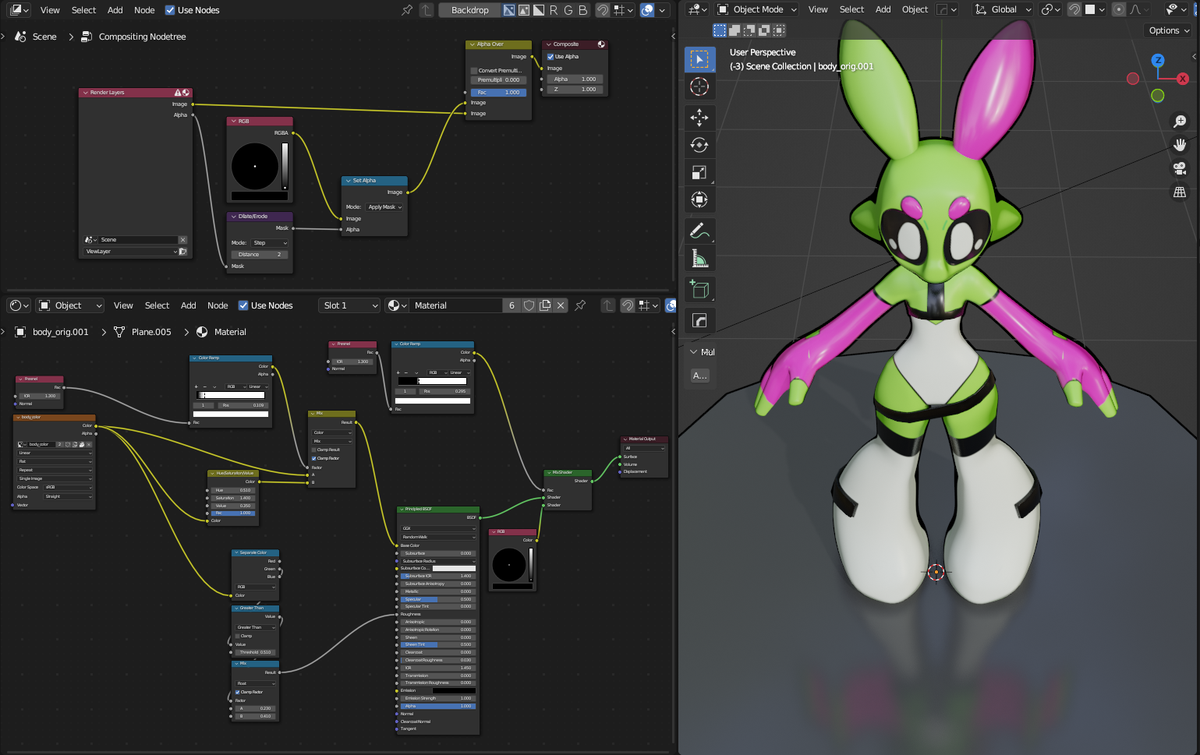The height and width of the screenshot is (755, 1200).
Task: Open the Node menu in the compositor
Action: click(144, 10)
